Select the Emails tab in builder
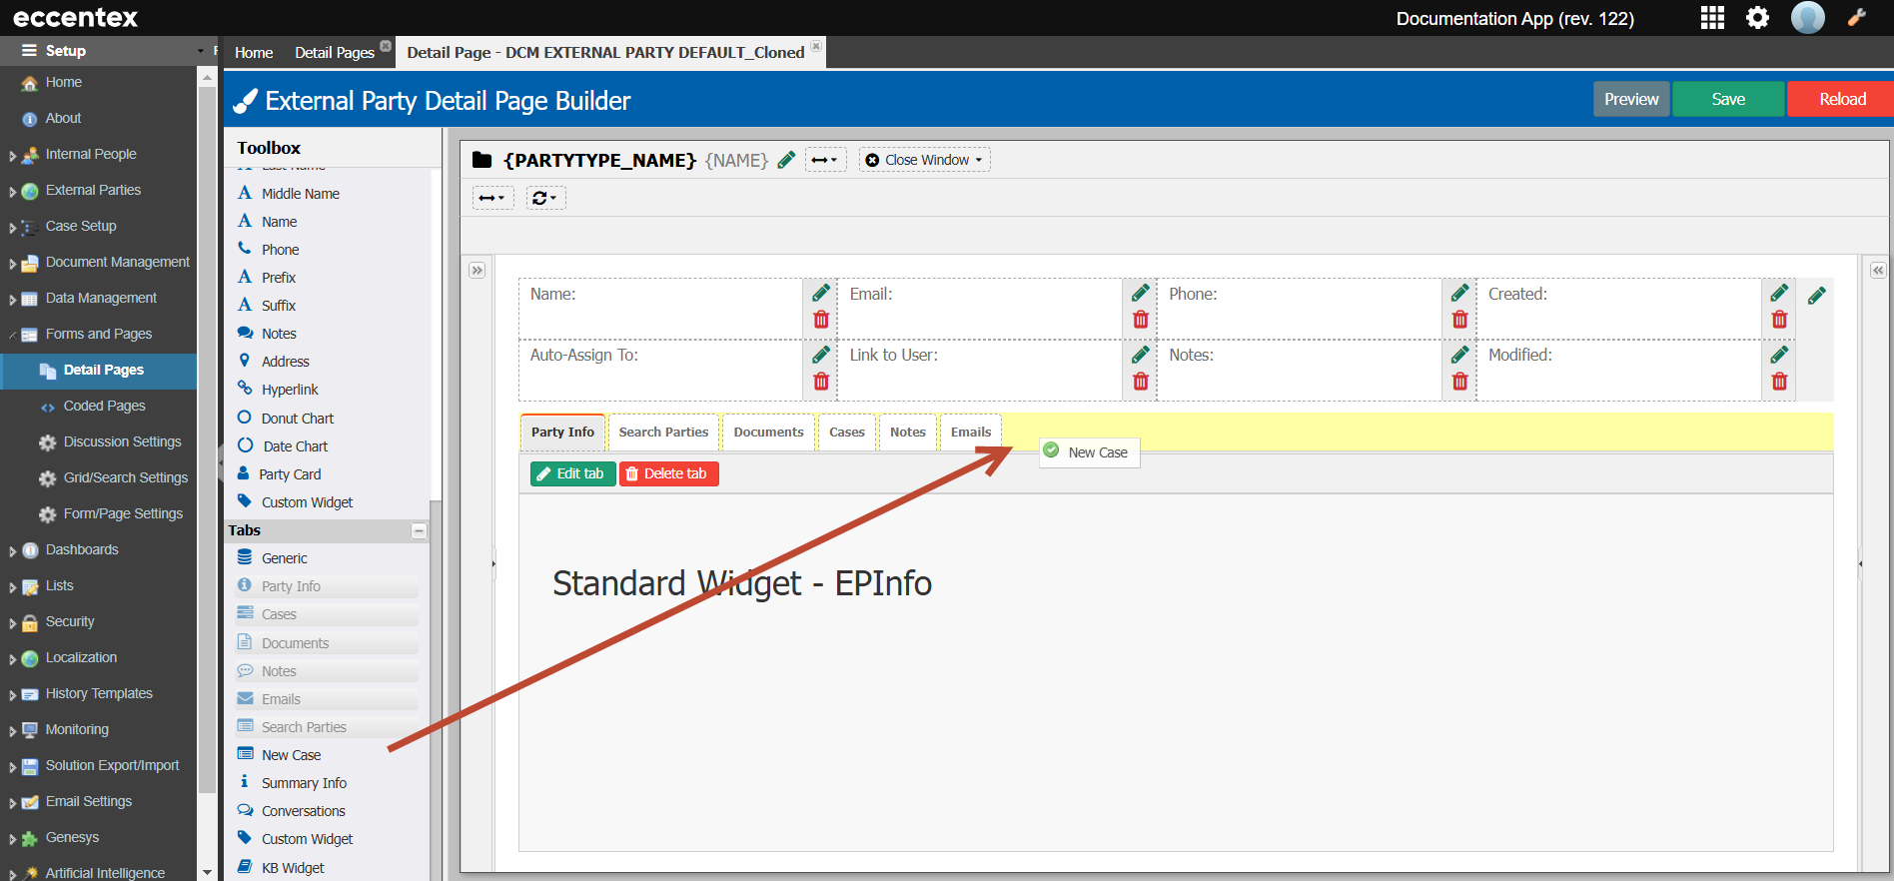The height and width of the screenshot is (881, 1894). coord(971,433)
